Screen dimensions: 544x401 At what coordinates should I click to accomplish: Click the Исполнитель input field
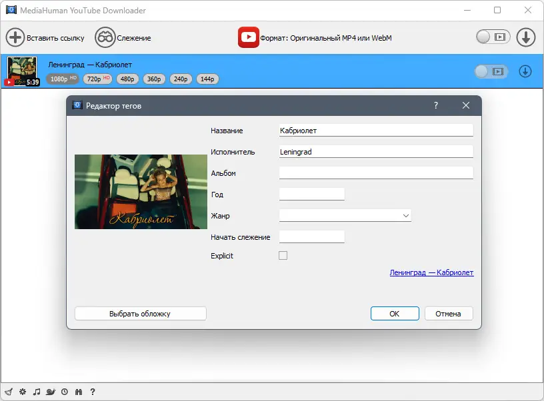[x=376, y=151]
